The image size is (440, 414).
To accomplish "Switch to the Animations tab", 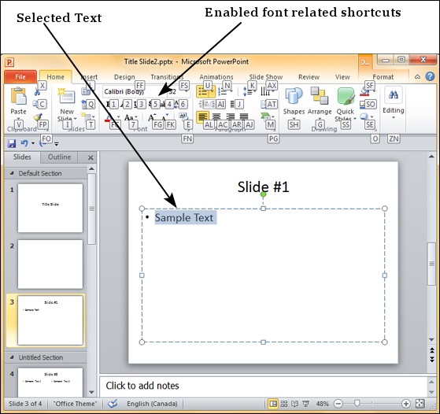I will pyautogui.click(x=216, y=77).
